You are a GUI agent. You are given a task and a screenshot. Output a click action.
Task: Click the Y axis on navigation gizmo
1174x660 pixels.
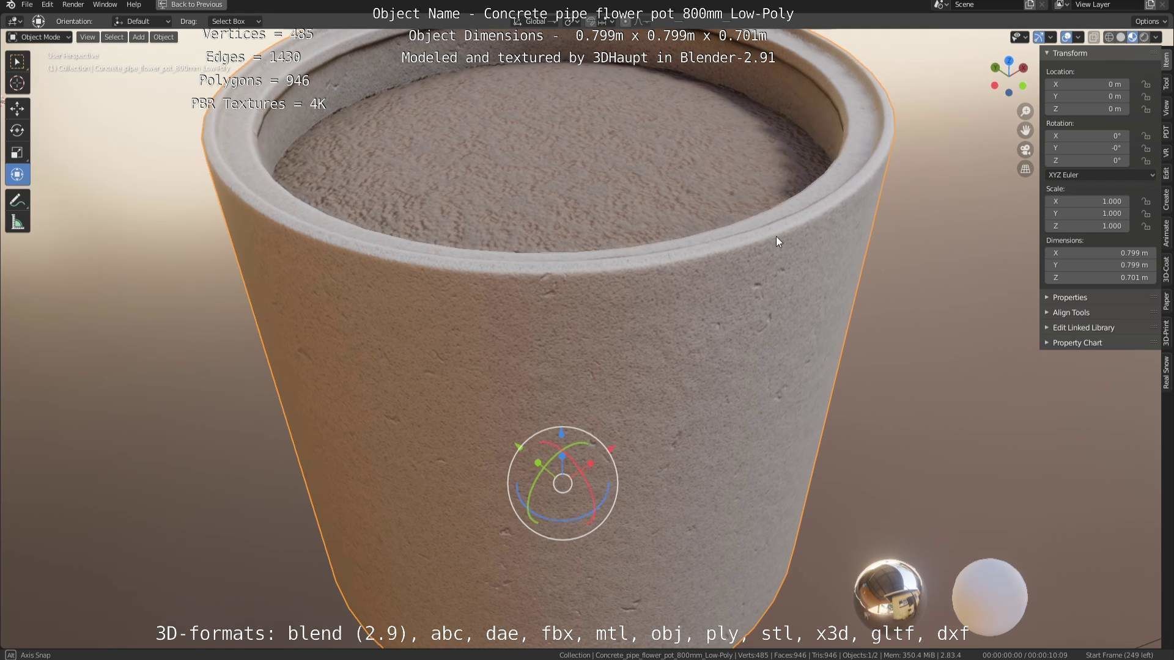click(995, 67)
